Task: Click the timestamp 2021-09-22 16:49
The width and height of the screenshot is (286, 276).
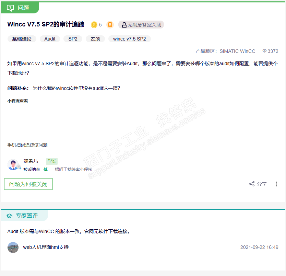Action: coord(259,248)
